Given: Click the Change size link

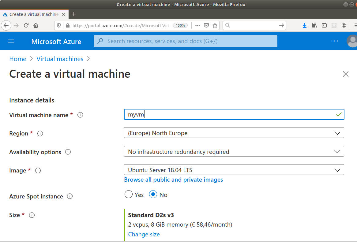Looking at the screenshot, I should 144,234.
